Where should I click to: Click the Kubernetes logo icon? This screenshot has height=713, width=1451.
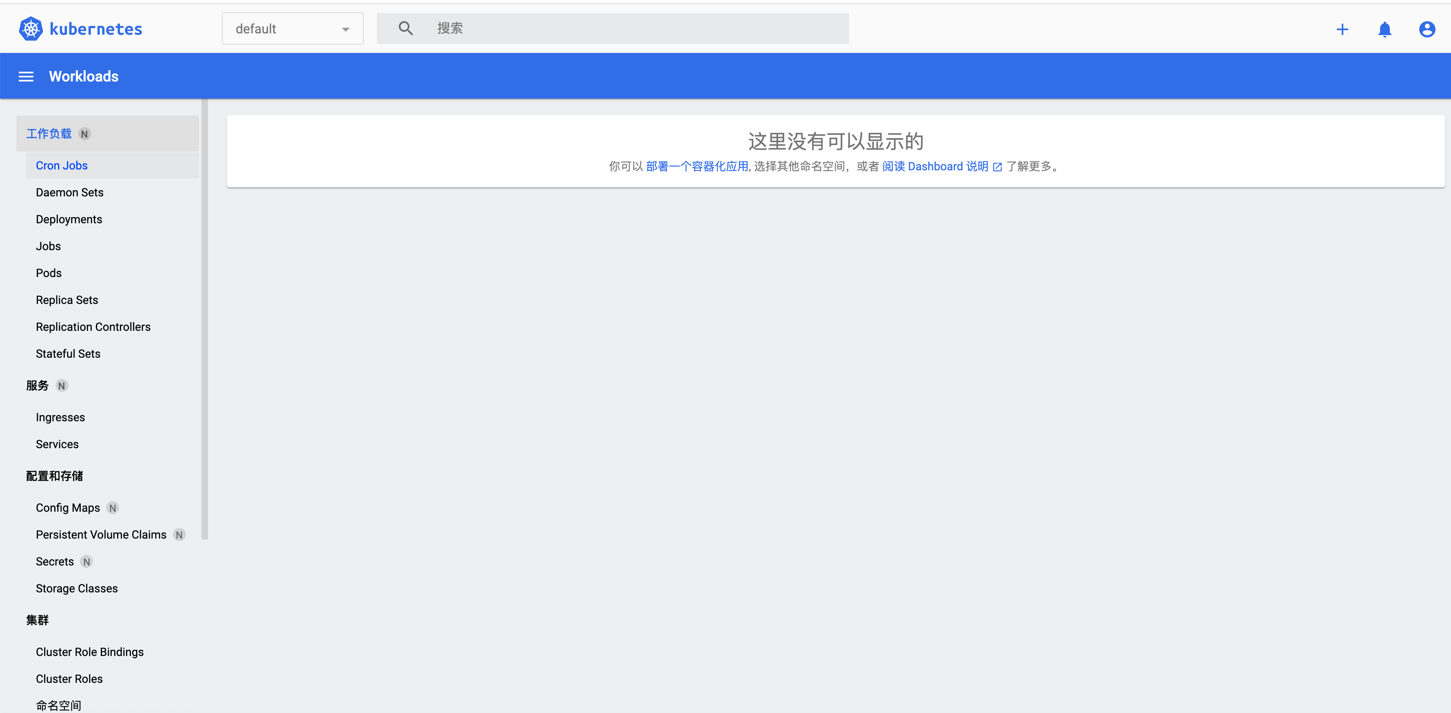tap(31, 29)
